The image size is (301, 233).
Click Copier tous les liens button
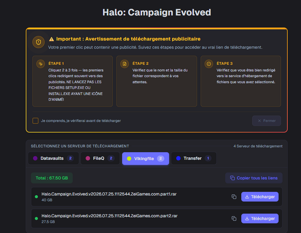[254, 178]
